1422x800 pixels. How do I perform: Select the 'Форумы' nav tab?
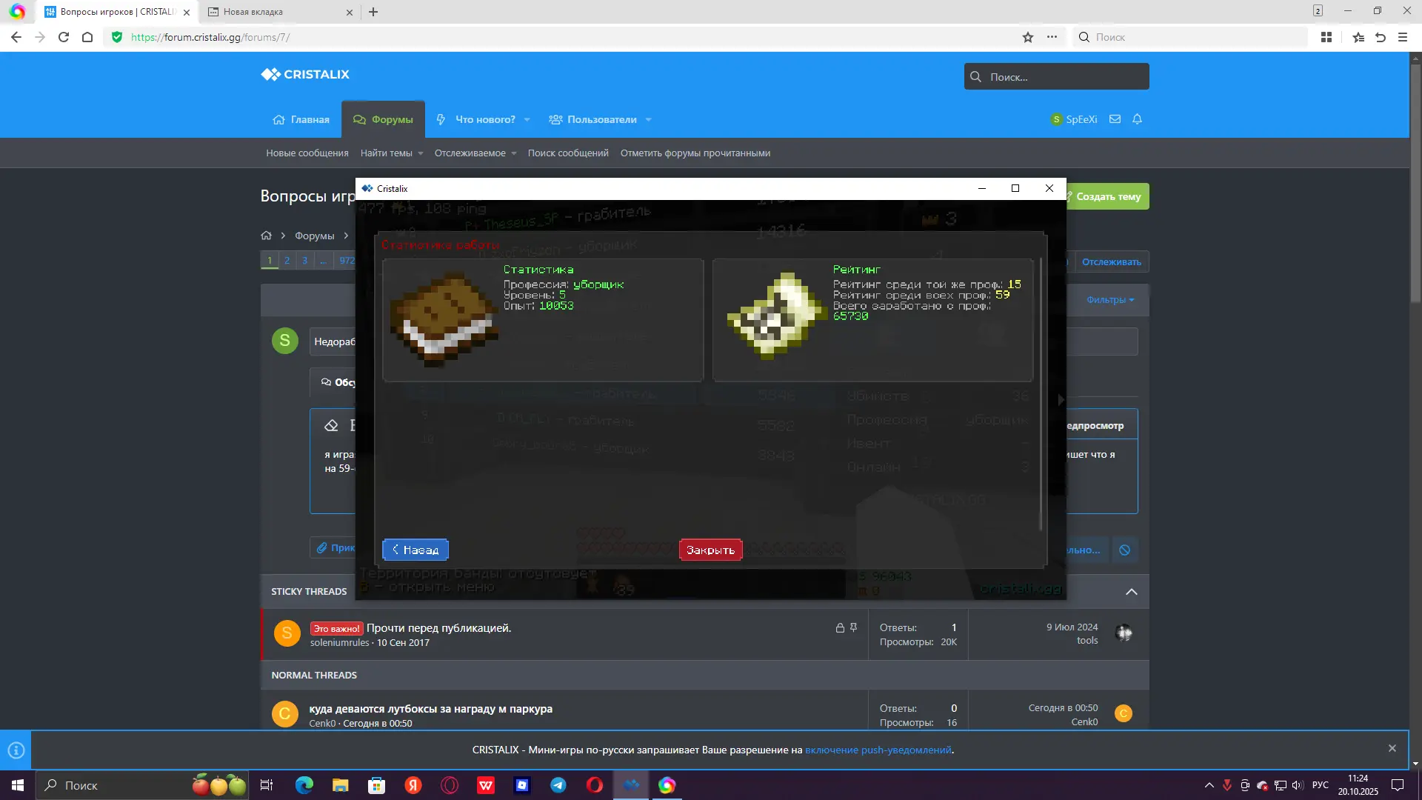pos(383,120)
